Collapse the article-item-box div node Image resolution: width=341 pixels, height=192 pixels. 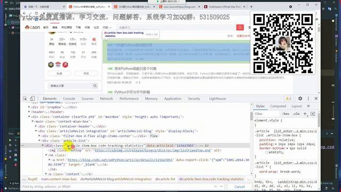[43, 146]
